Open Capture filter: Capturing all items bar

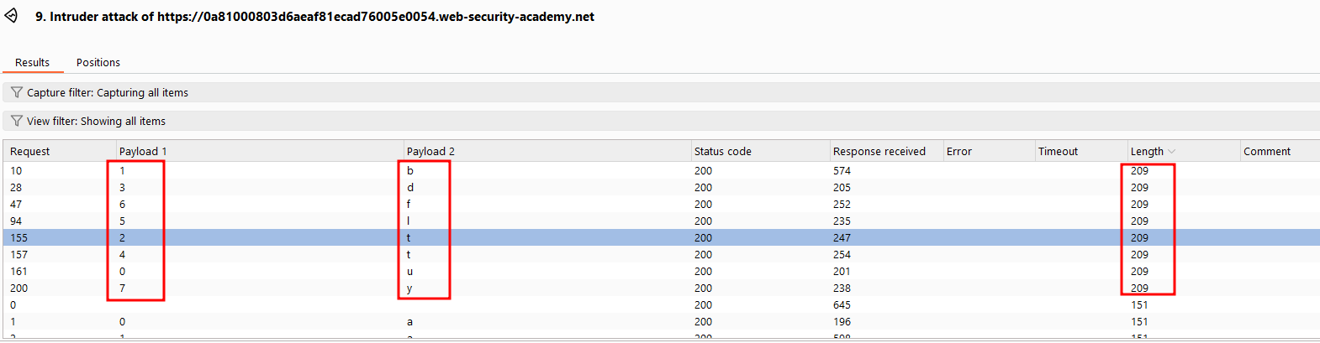click(x=661, y=92)
